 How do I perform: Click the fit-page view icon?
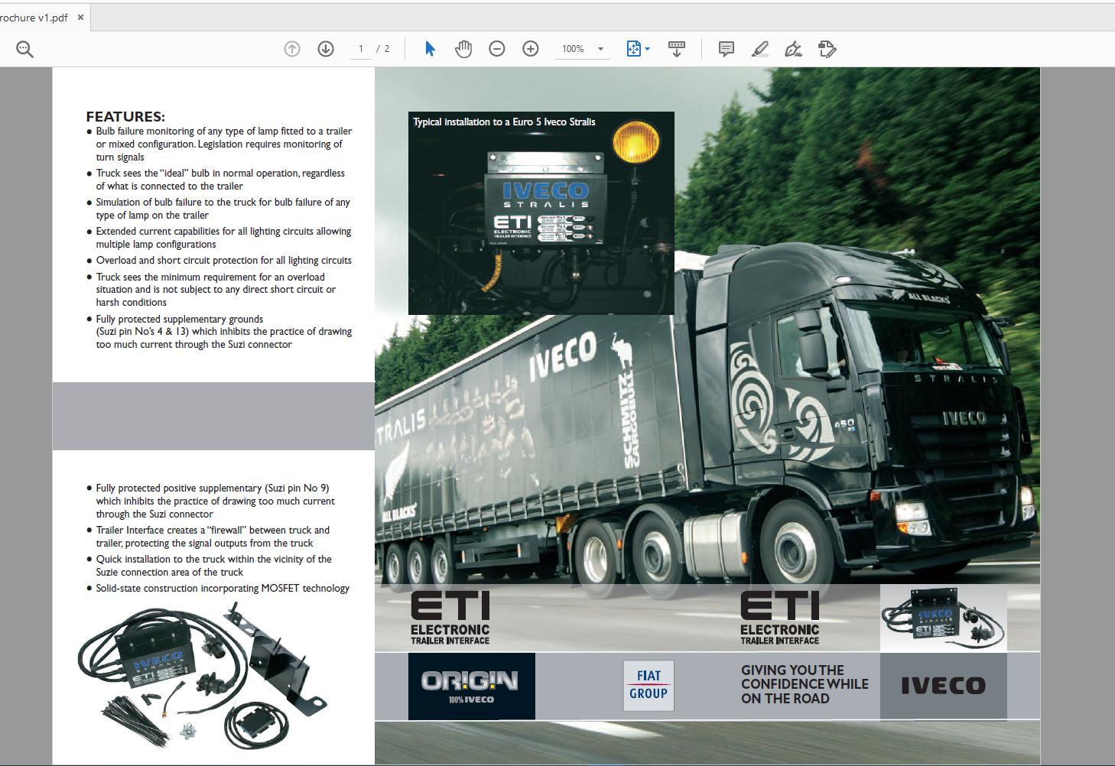(633, 48)
